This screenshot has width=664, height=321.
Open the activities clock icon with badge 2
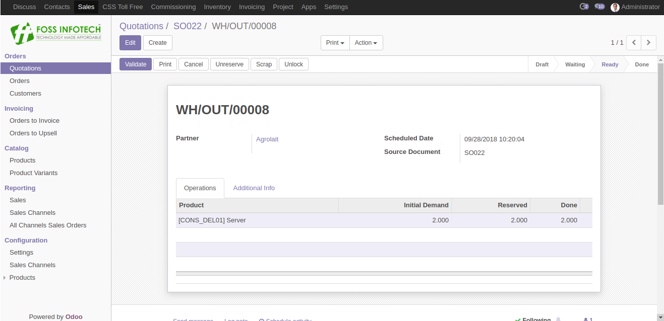tap(584, 7)
